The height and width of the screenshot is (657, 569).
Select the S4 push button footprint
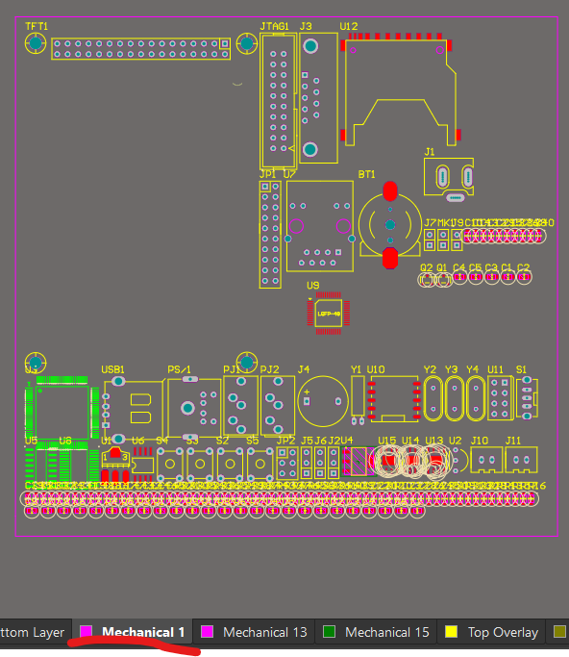[x=170, y=464]
